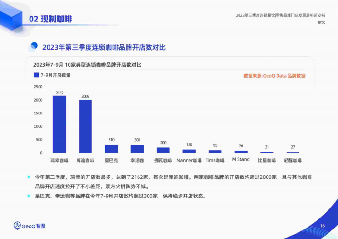Click the chart title 2023年7-9月 10家典型连锁咖啡品牌开店数对比
This screenshot has width=338, height=239.
point(87,65)
